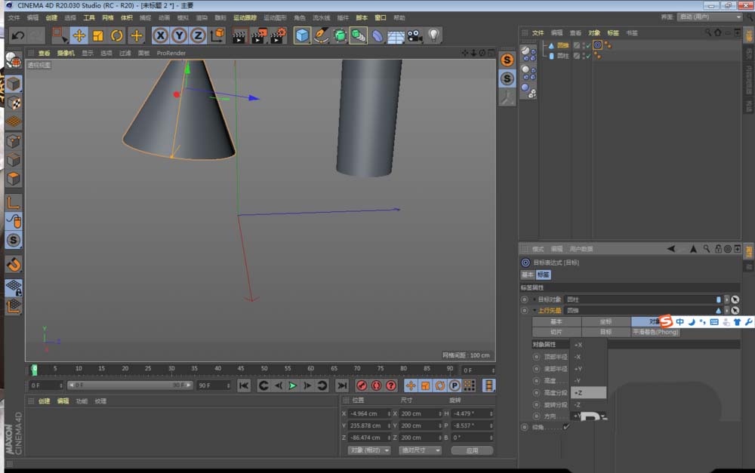Click the top visibility dot of 圆锥
Image resolution: width=755 pixels, height=473 pixels.
point(583,43)
